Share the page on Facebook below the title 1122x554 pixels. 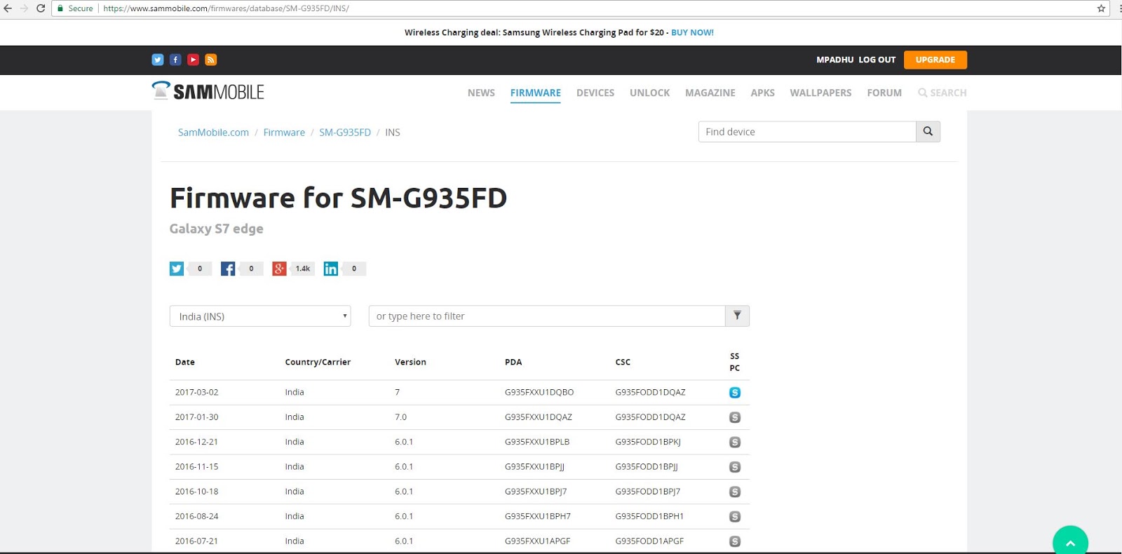pos(228,269)
